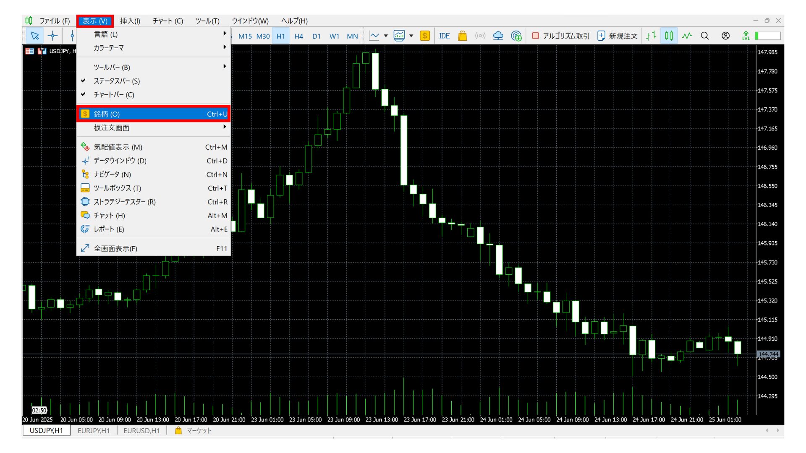Select the H4 timeframe button
The width and height of the screenshot is (806, 453).
click(298, 36)
